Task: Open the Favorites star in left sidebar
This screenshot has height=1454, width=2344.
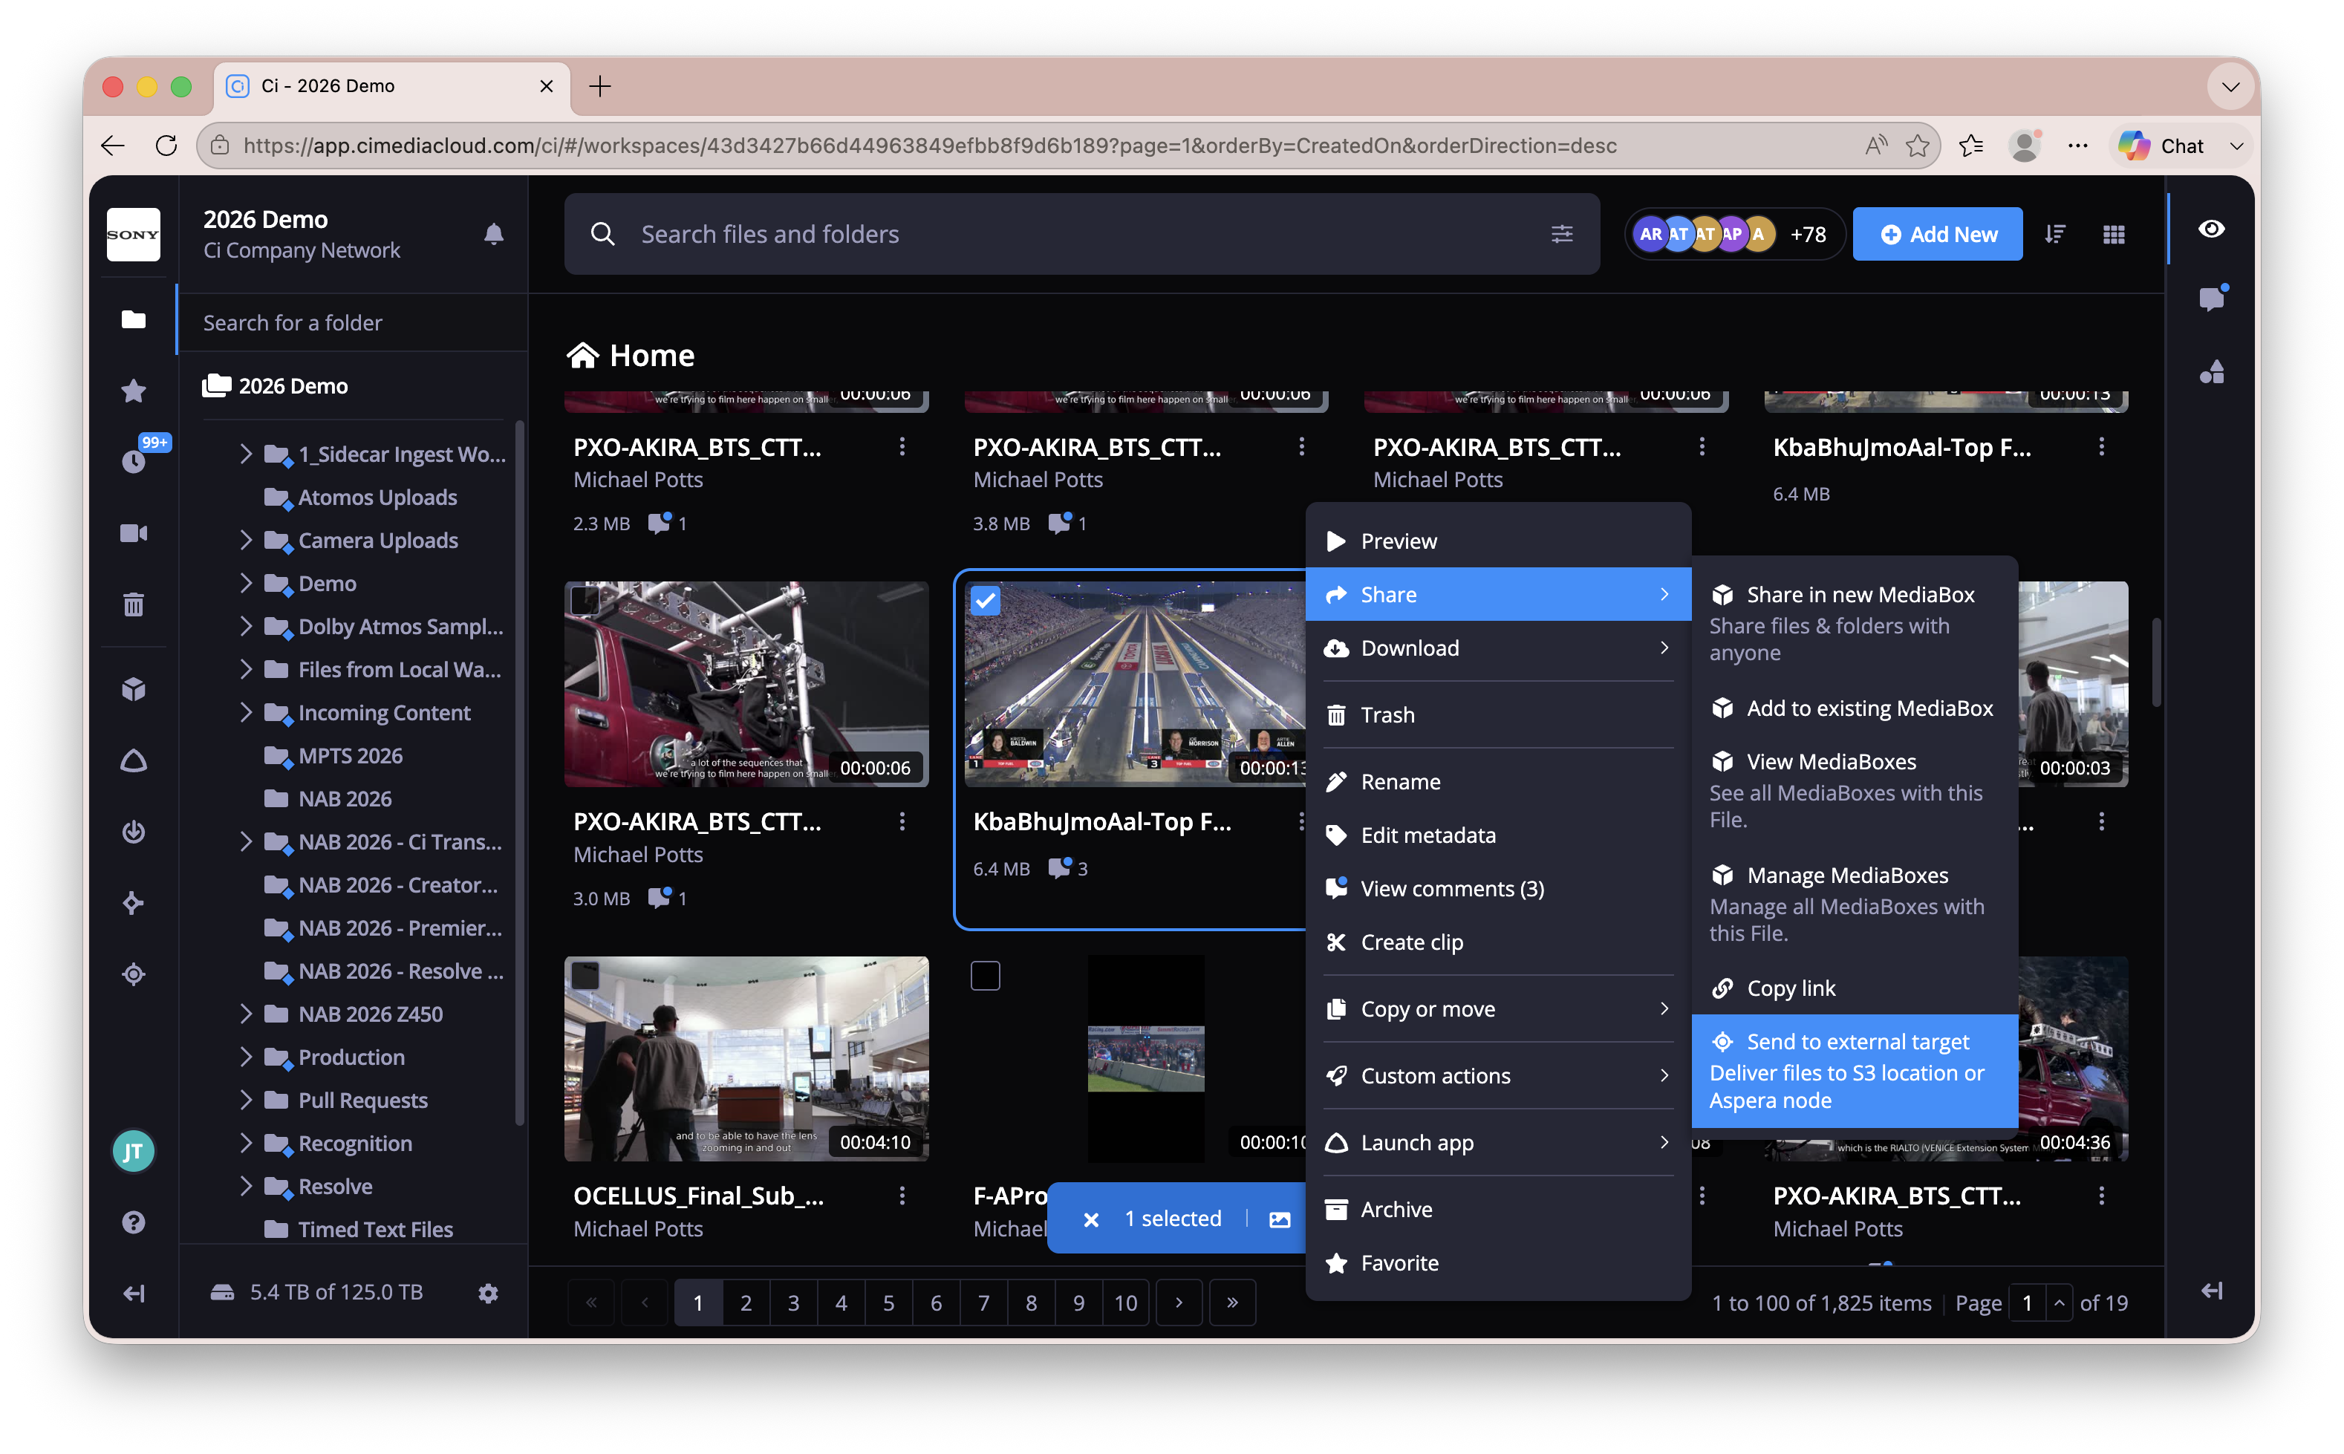Action: tap(134, 391)
